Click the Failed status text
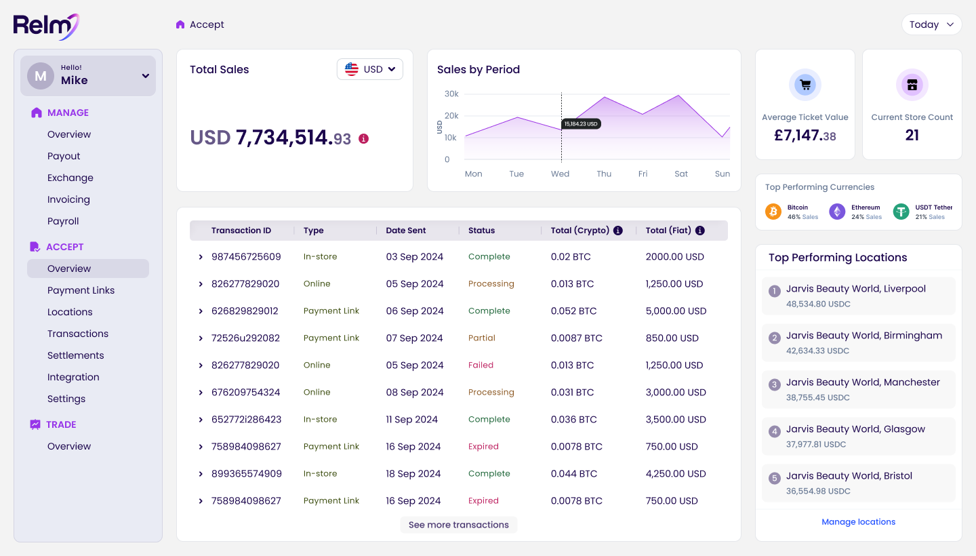 [481, 365]
